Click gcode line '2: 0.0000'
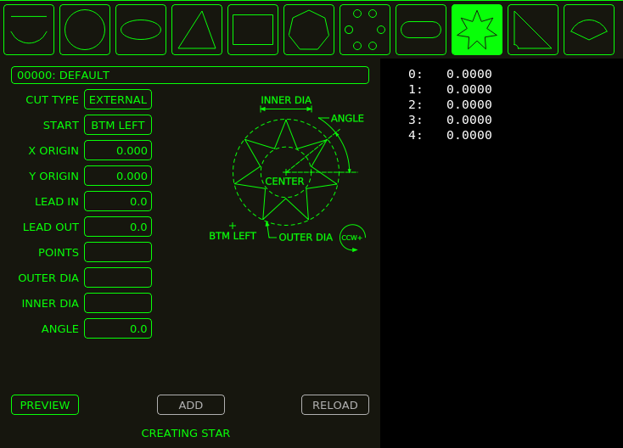 pyautogui.click(x=450, y=104)
